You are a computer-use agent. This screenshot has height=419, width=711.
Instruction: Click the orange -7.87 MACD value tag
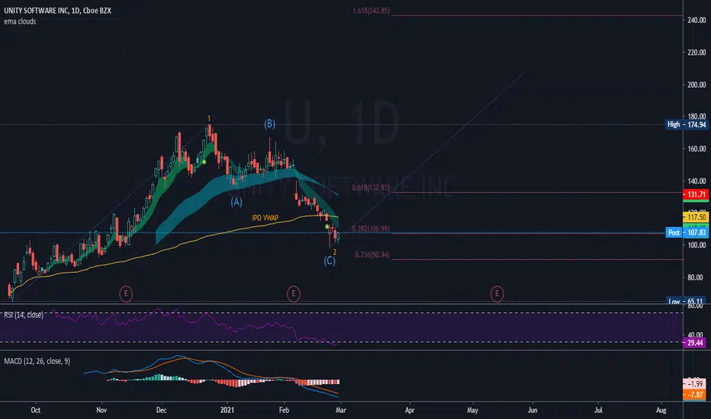[695, 395]
